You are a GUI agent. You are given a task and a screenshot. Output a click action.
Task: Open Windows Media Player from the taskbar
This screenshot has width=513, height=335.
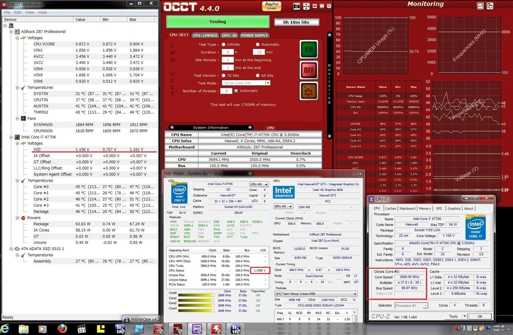point(42,329)
